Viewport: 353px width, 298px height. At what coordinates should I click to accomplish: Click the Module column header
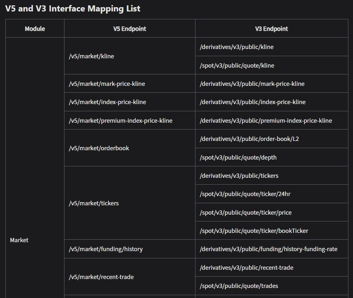click(35, 29)
